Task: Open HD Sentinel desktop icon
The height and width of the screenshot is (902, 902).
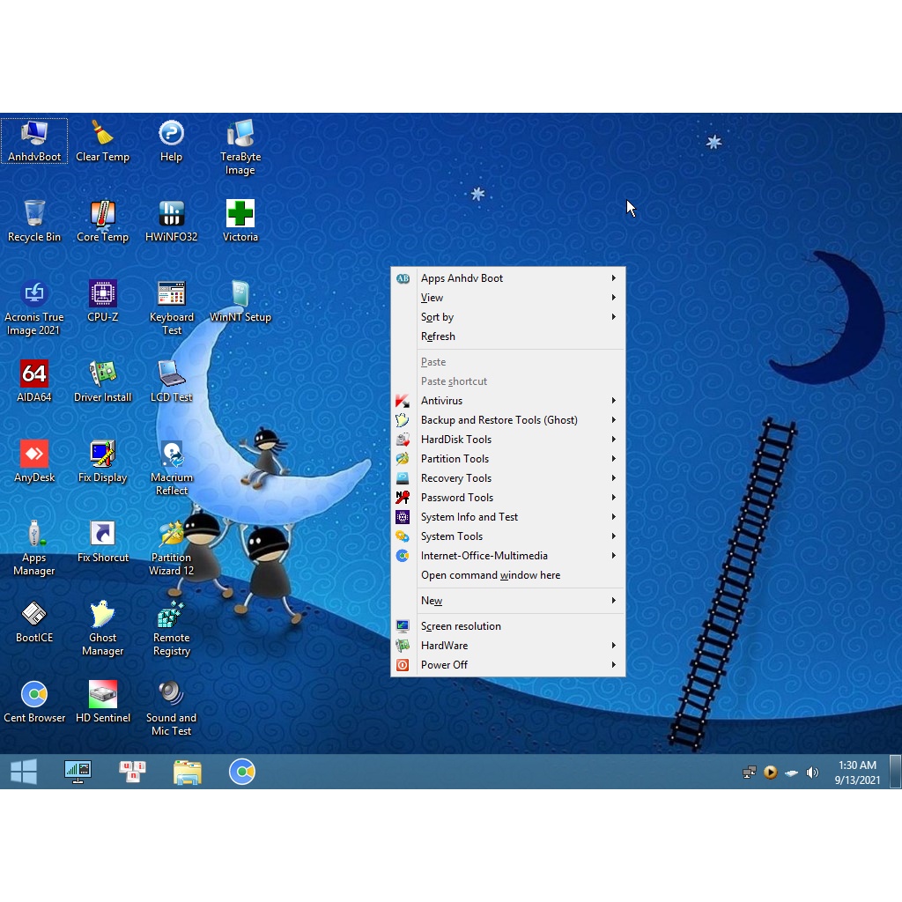Action: pyautogui.click(x=102, y=701)
